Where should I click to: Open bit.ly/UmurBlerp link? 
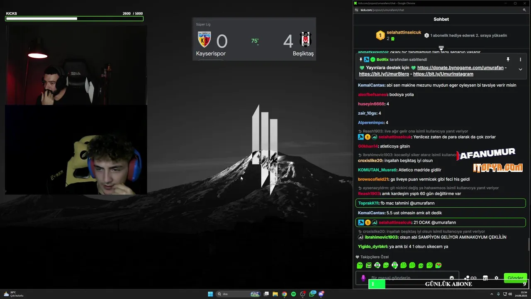click(384, 74)
